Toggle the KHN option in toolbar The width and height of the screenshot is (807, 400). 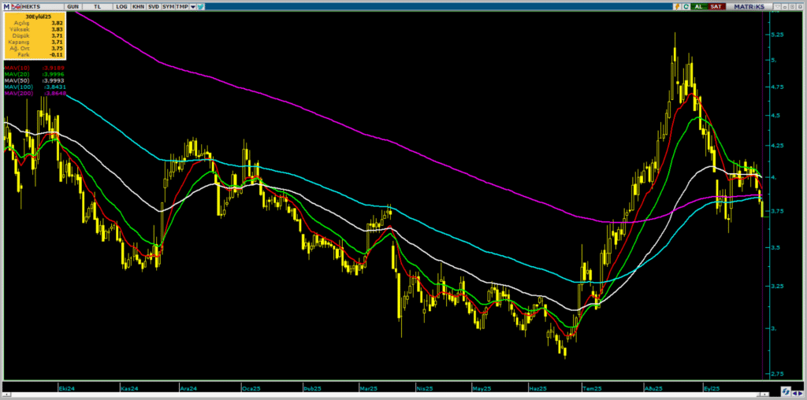tap(138, 6)
